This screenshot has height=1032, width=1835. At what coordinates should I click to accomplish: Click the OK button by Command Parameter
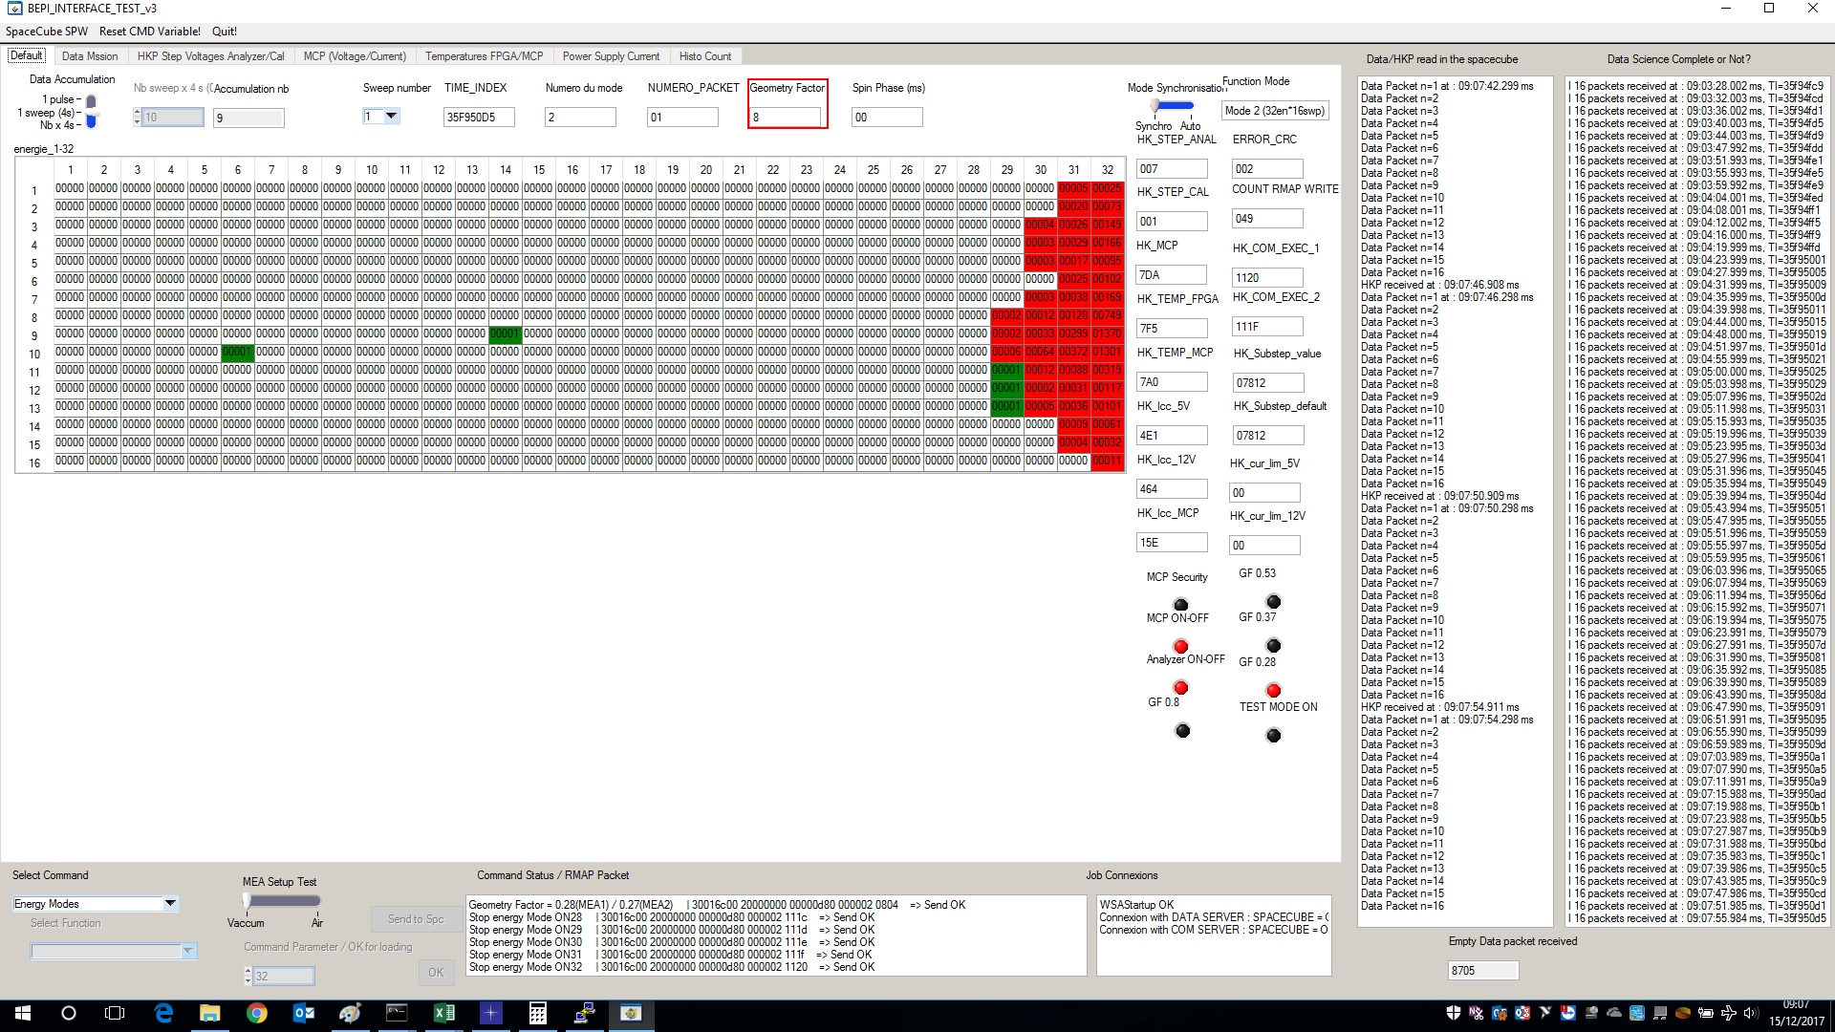[x=436, y=973]
